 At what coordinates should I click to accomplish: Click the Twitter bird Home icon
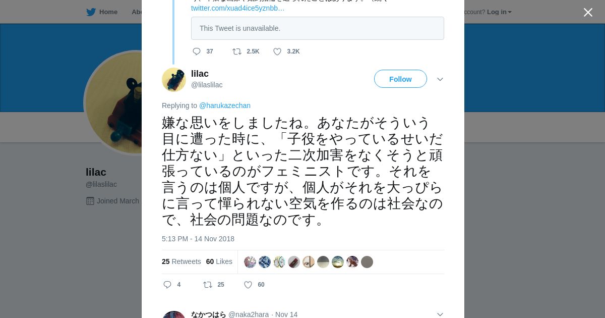91,12
